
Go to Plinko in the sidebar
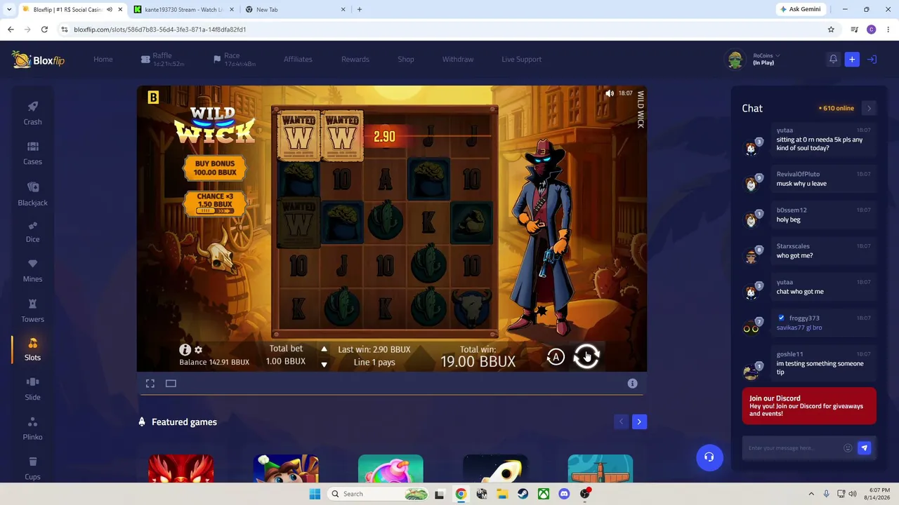point(32,429)
